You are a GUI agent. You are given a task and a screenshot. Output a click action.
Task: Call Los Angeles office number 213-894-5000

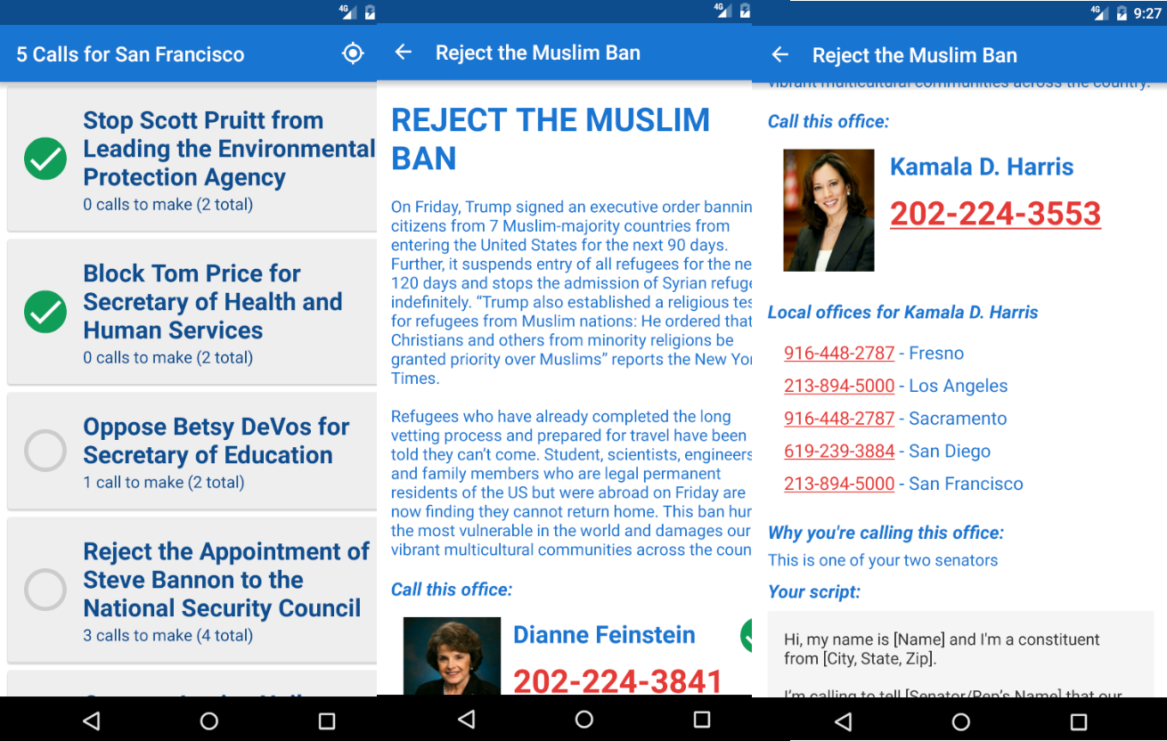coord(839,386)
